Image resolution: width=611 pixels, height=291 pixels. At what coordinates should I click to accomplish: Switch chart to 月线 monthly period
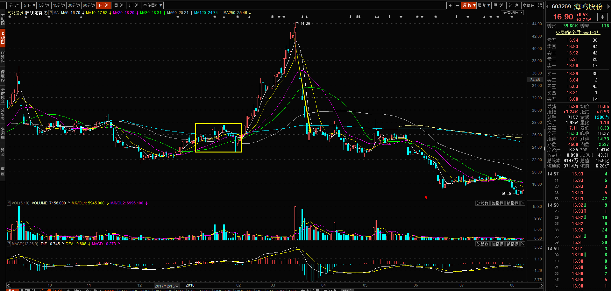point(134,5)
